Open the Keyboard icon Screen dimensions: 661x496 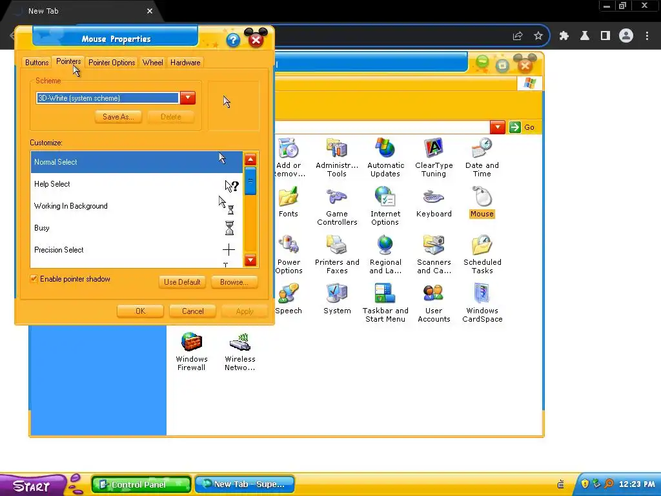coord(434,197)
